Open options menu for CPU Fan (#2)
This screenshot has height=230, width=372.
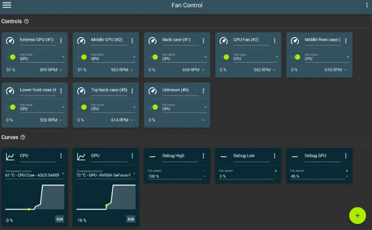coord(275,41)
